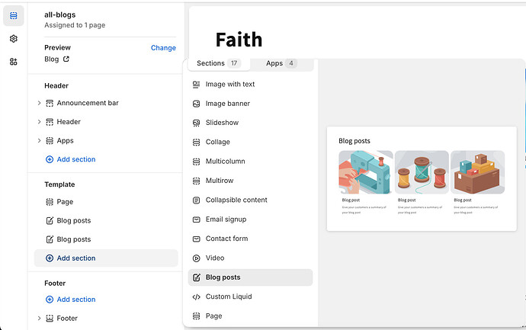Viewport: 526px width, 330px height.
Task: Click the first Blog posts edit icon
Action: point(50,221)
